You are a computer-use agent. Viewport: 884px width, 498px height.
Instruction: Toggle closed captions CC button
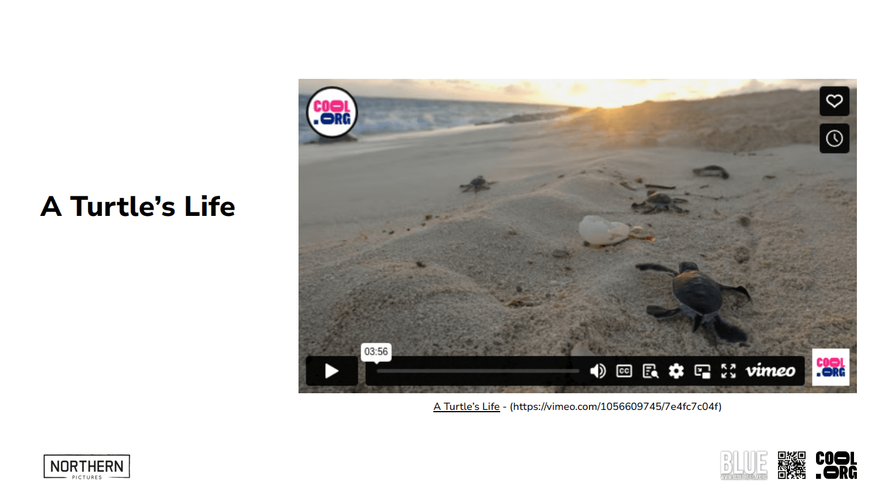pyautogui.click(x=624, y=371)
